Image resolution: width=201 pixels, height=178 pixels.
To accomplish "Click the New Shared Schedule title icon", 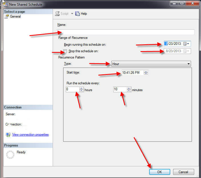I will click(5, 4).
